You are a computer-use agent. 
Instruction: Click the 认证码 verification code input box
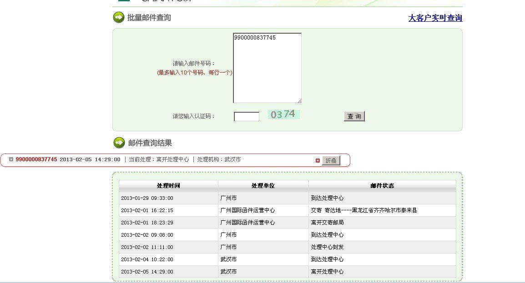click(246, 116)
